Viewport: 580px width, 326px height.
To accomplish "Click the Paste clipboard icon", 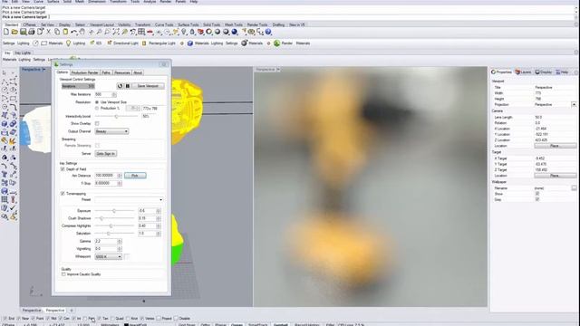I will [65, 33].
